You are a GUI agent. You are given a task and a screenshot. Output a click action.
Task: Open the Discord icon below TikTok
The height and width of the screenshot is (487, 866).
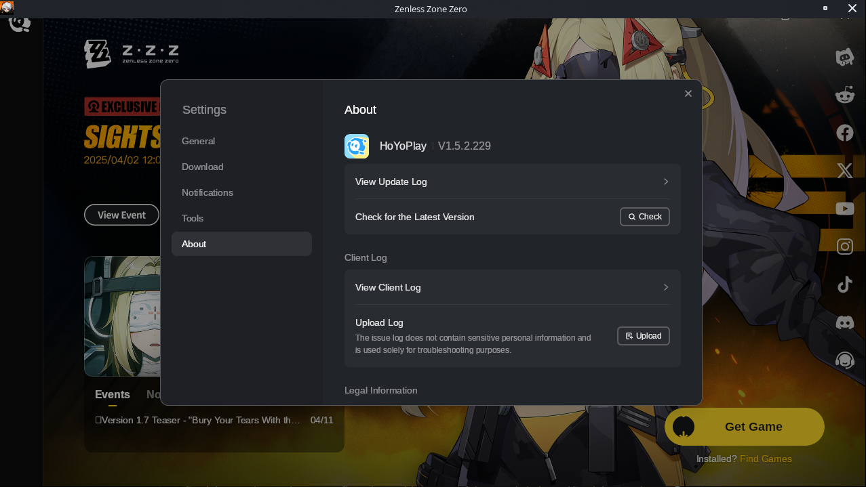click(x=844, y=322)
